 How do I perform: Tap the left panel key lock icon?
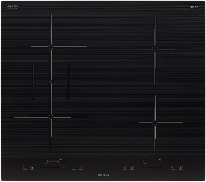[74, 168]
